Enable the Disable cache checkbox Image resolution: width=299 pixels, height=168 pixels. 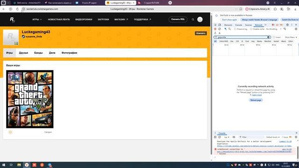[x=251, y=29]
